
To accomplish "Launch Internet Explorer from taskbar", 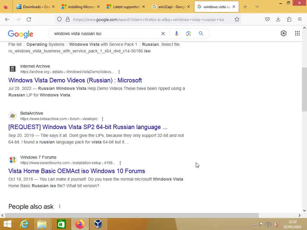I will tap(24, 224).
